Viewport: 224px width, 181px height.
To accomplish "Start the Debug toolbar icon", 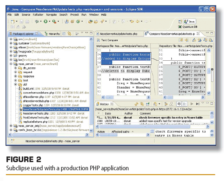I will coord(37,22).
